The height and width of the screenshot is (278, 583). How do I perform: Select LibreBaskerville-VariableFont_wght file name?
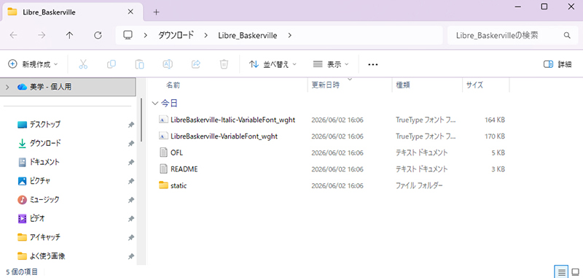(224, 136)
